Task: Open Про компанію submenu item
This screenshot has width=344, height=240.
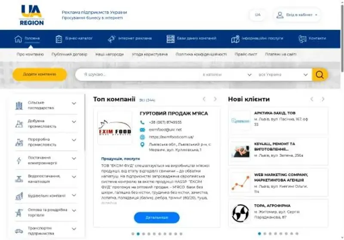Action: point(30,54)
